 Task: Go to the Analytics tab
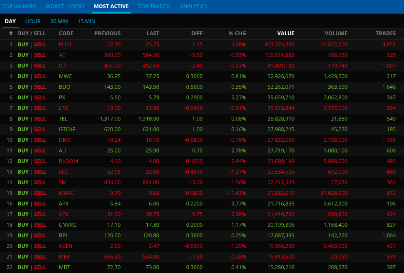coord(193,6)
